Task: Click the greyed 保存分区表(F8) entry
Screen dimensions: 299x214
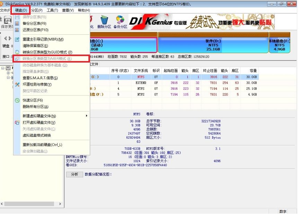Action: pos(52,17)
